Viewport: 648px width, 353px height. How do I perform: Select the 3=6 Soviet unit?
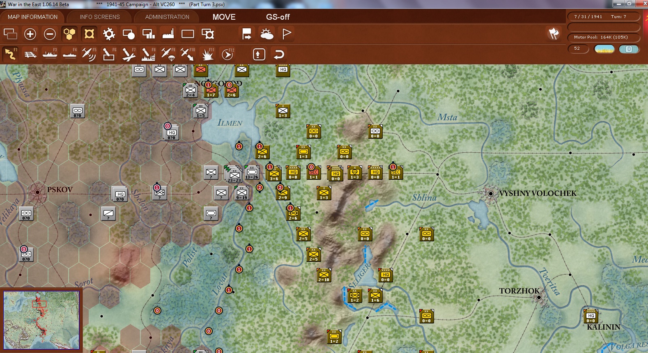click(274, 174)
